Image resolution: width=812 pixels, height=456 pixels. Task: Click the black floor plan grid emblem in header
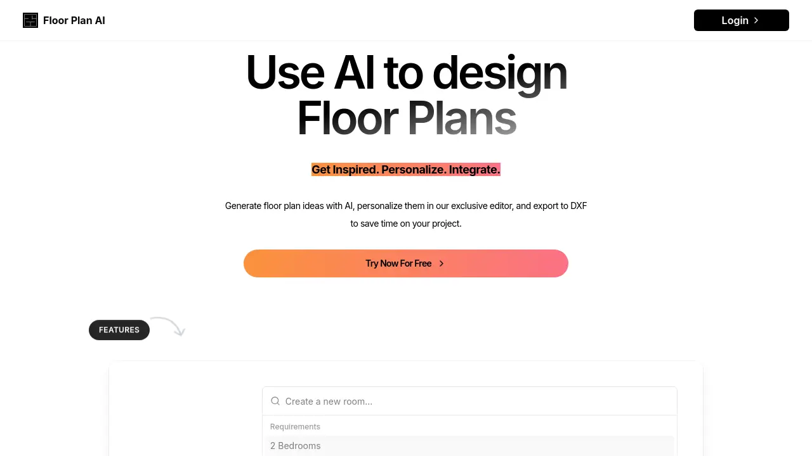30,20
